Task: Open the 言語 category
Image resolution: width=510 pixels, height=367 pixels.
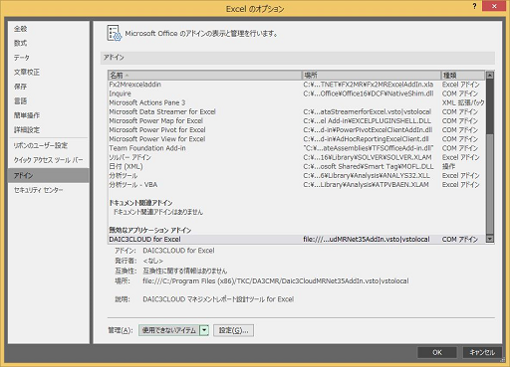Action: pos(49,100)
